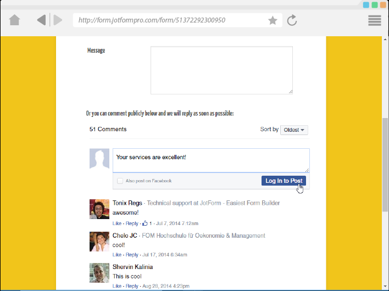The image size is (389, 291).
Task: Bookmark this page with the star icon
Action: pos(273,20)
